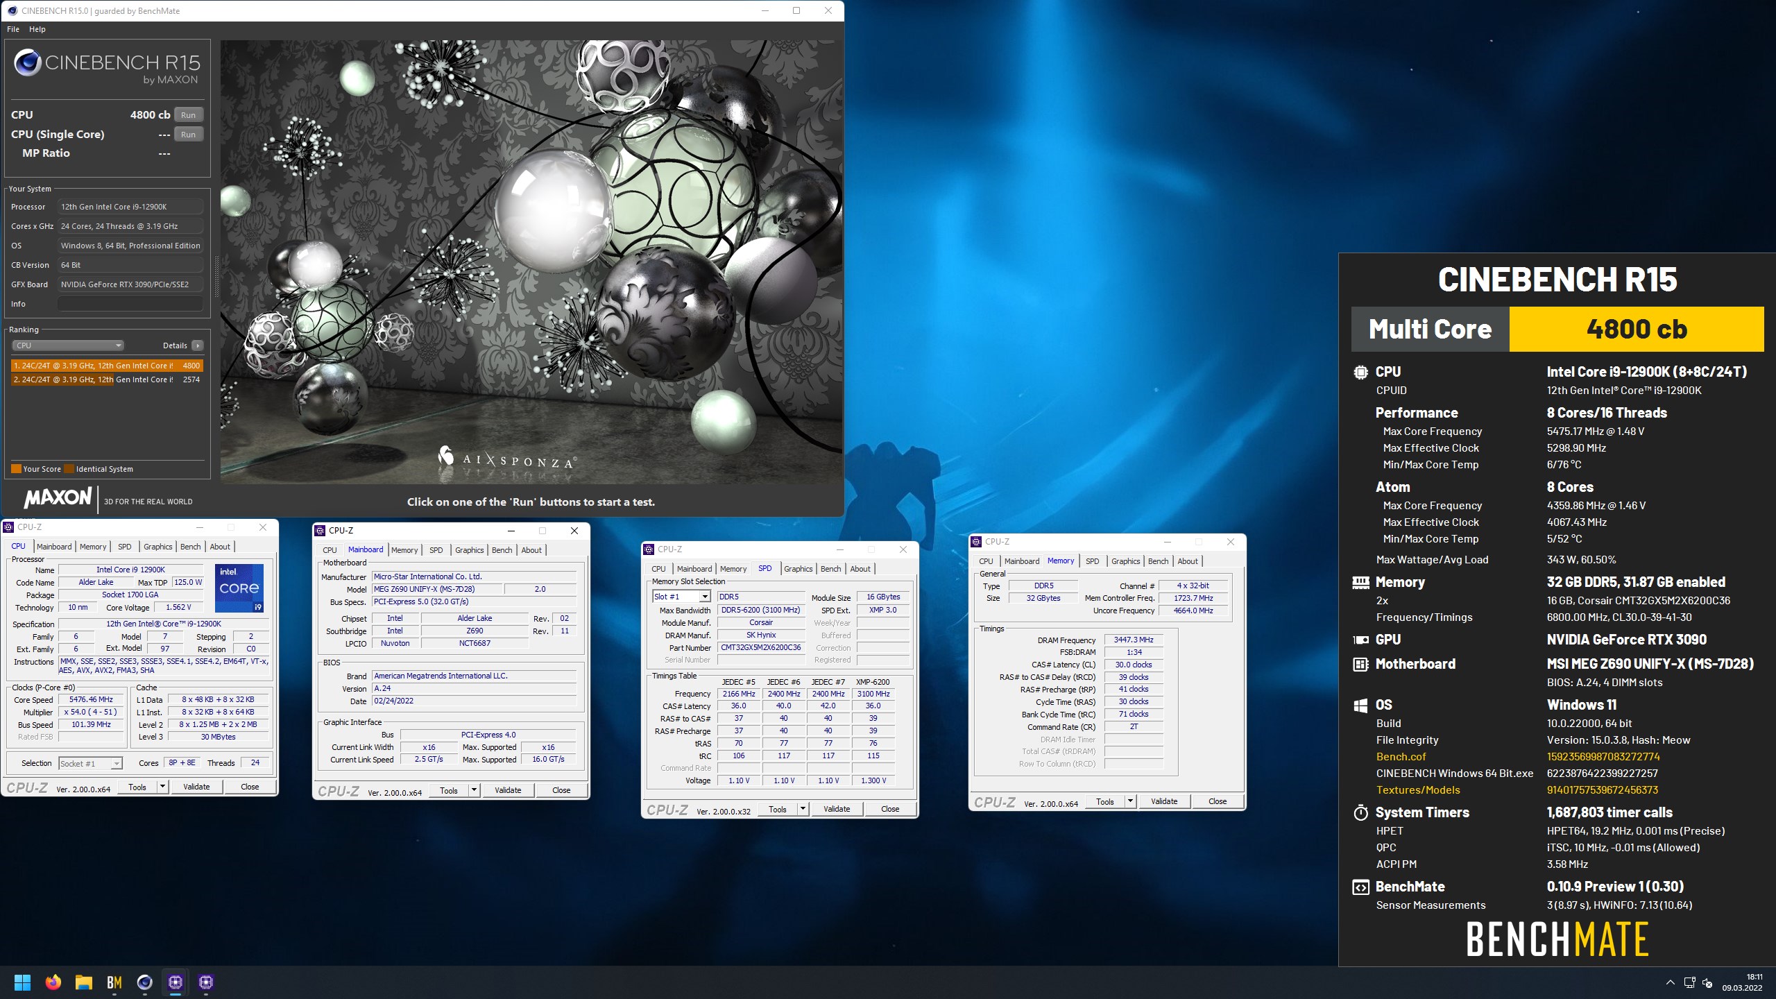The height and width of the screenshot is (999, 1776).
Task: Open the ranking type CPU dropdown
Action: 67,345
